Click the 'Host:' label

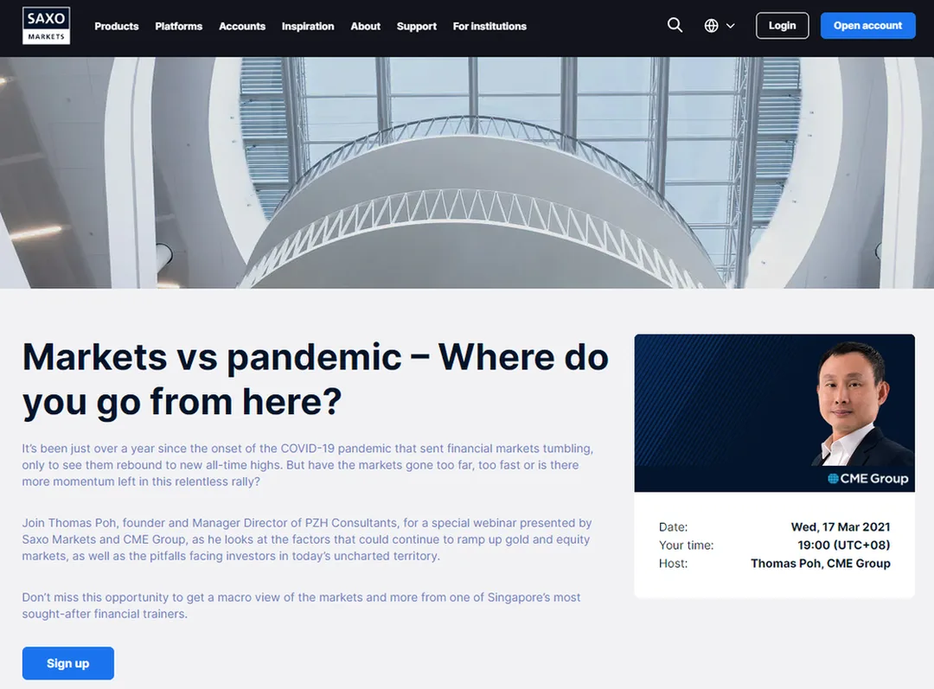click(x=673, y=564)
